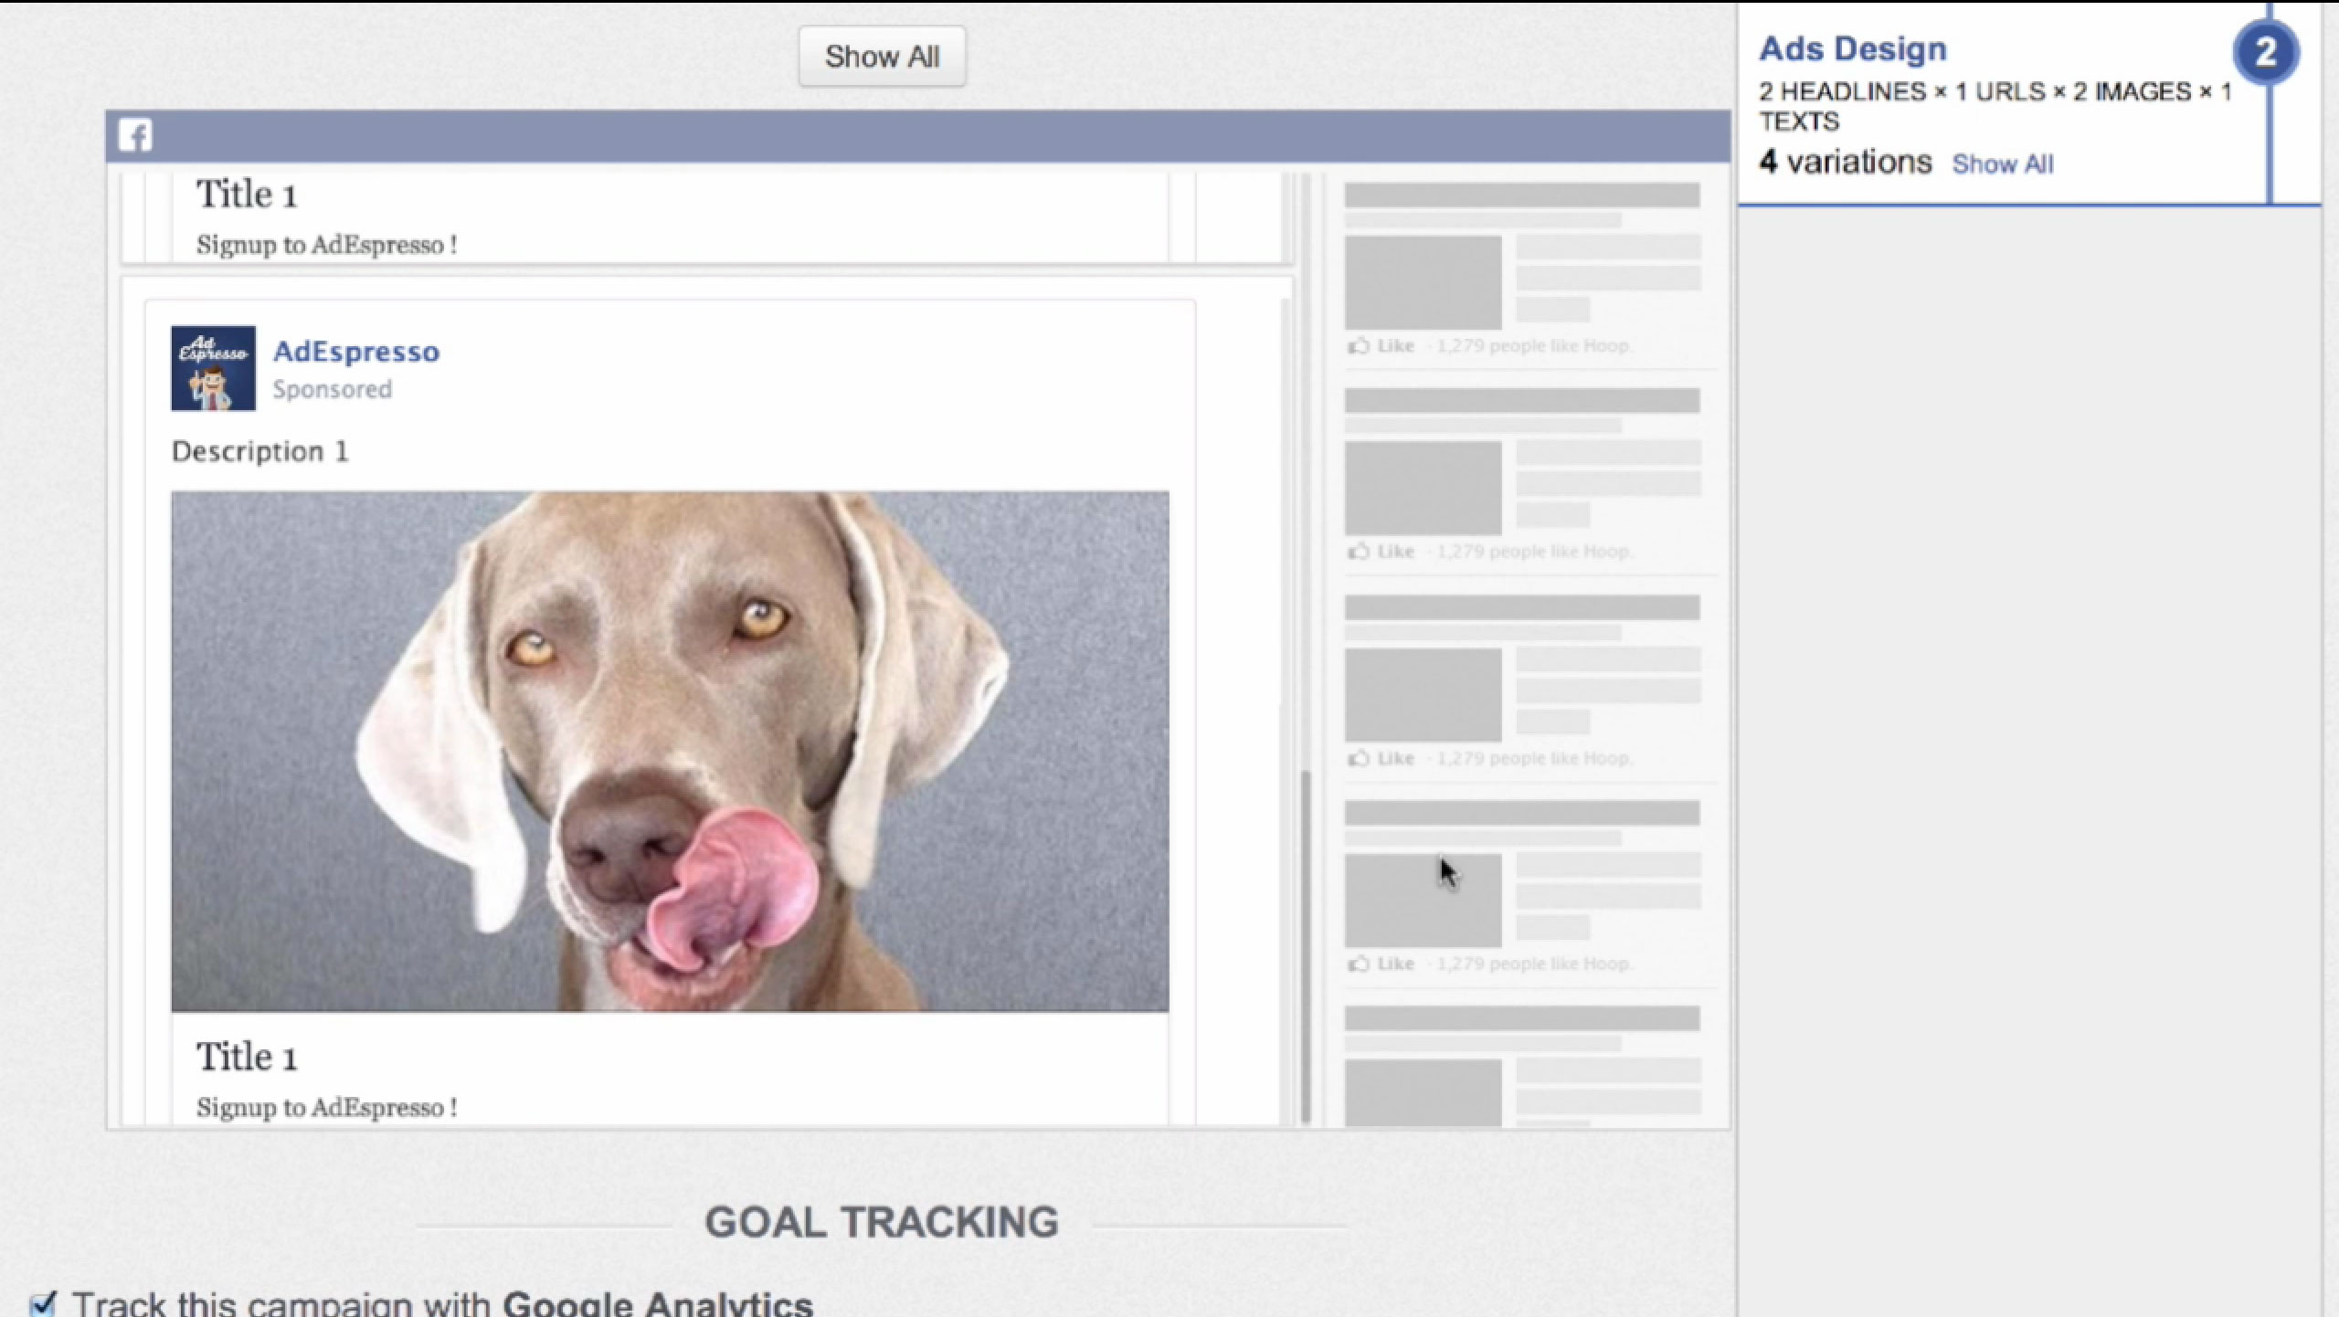The height and width of the screenshot is (1317, 2339).
Task: Click the Sponsored label under AdEspresso
Action: pyautogui.click(x=332, y=390)
